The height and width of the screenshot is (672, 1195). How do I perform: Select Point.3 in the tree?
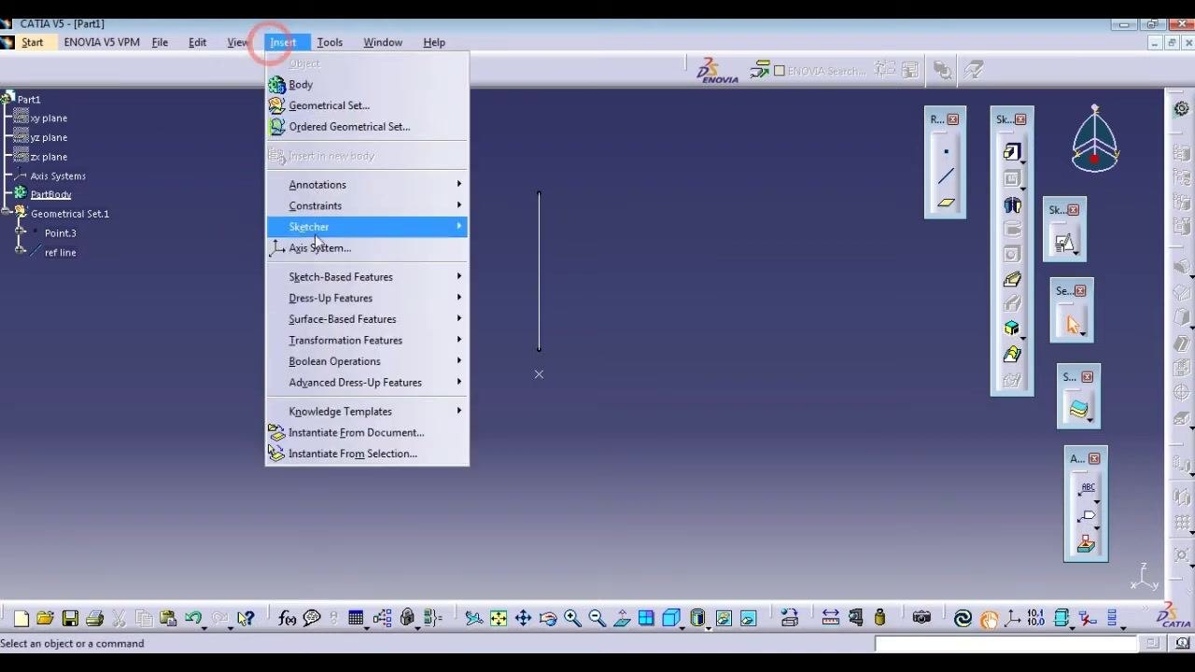pos(61,233)
